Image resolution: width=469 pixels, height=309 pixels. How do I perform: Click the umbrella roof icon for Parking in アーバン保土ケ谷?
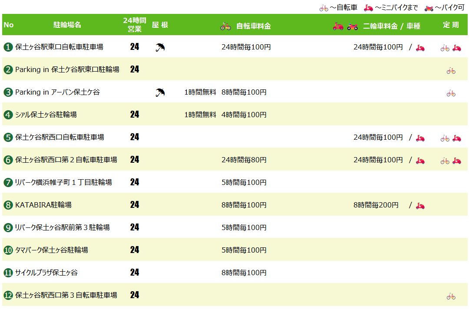click(x=160, y=92)
